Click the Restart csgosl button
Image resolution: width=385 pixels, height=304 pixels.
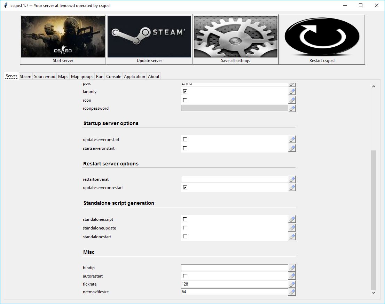point(322,40)
